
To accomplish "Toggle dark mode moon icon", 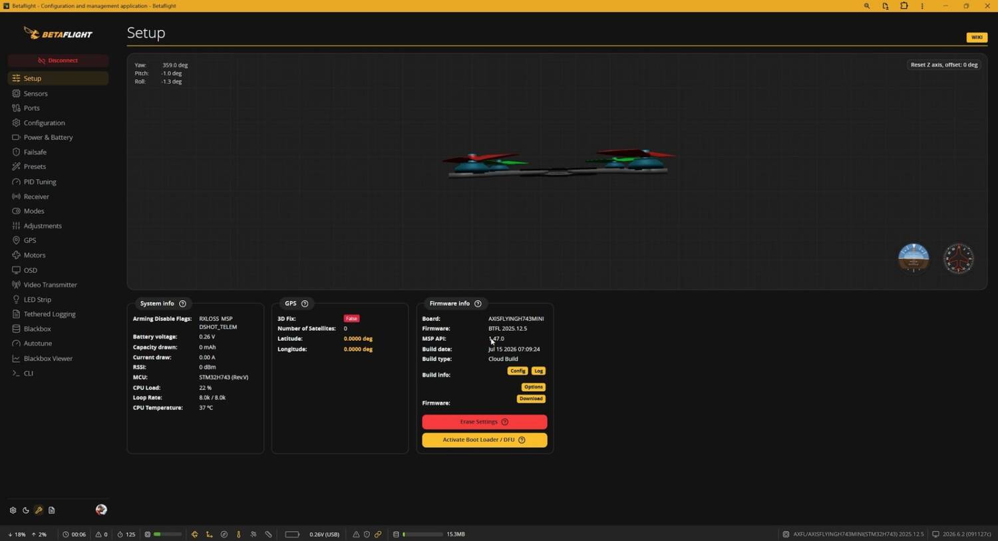I will point(26,510).
